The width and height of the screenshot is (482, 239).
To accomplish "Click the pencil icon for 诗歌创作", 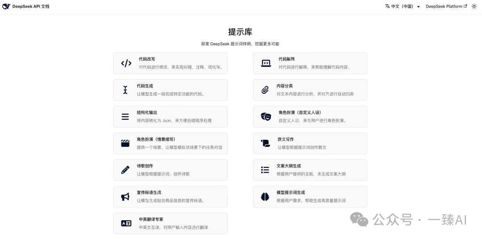I will 125,170.
